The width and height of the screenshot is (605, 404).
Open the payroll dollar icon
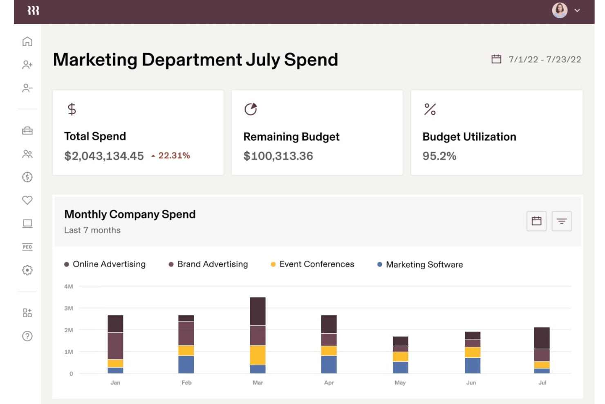point(27,177)
